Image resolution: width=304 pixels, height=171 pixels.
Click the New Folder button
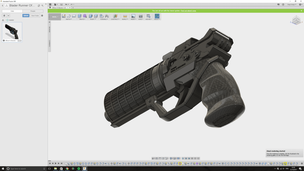35,16
